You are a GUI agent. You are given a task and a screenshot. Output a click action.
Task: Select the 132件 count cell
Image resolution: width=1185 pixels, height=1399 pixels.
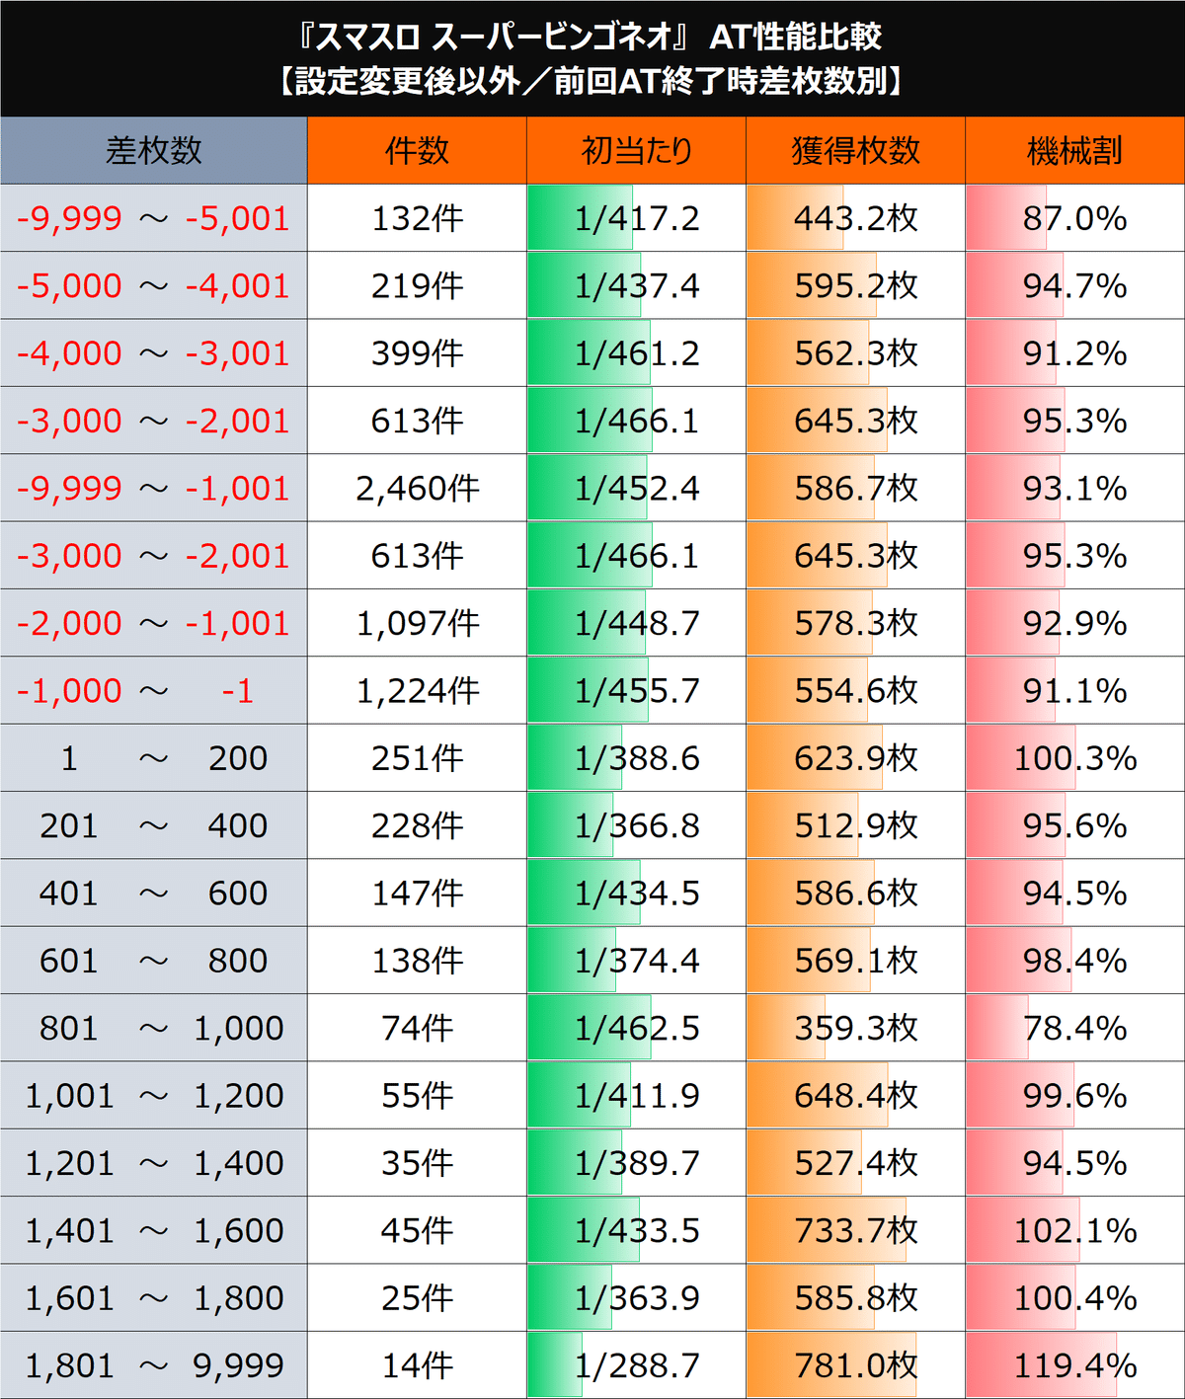pos(417,218)
